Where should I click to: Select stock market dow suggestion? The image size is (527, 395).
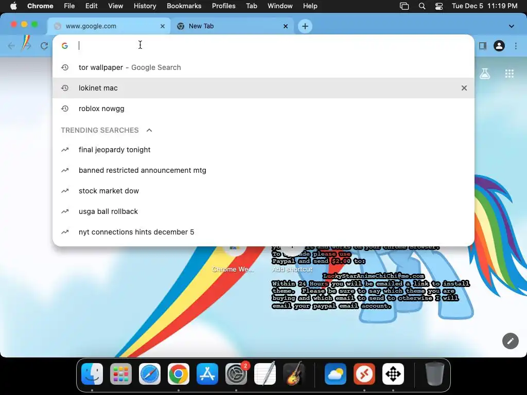(x=263, y=191)
